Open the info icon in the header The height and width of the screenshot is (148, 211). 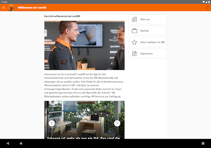(207, 7)
